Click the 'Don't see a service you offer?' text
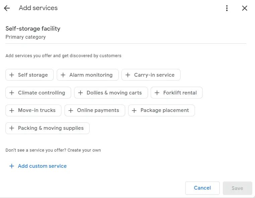The image size is (255, 198). point(36,150)
